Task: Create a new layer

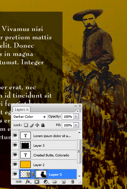Action: (x=63, y=182)
